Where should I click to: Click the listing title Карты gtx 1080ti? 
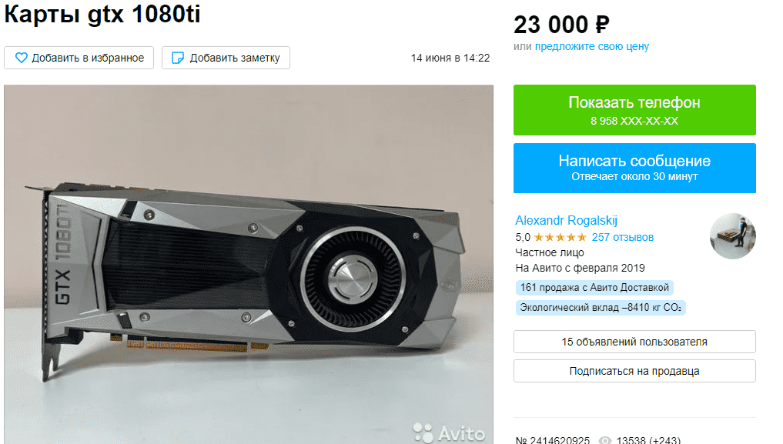(x=102, y=14)
